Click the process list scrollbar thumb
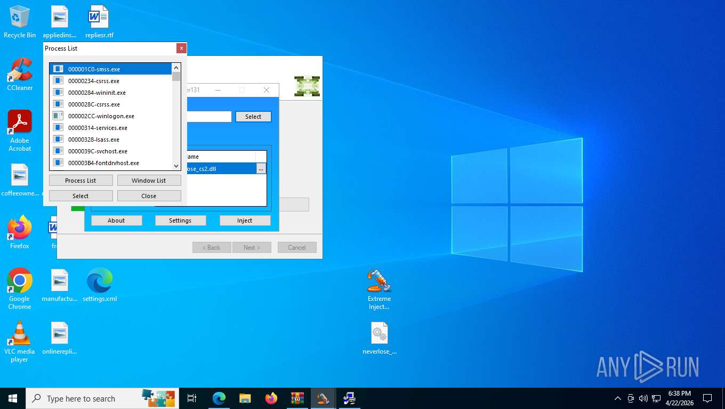The image size is (725, 409). tap(176, 77)
